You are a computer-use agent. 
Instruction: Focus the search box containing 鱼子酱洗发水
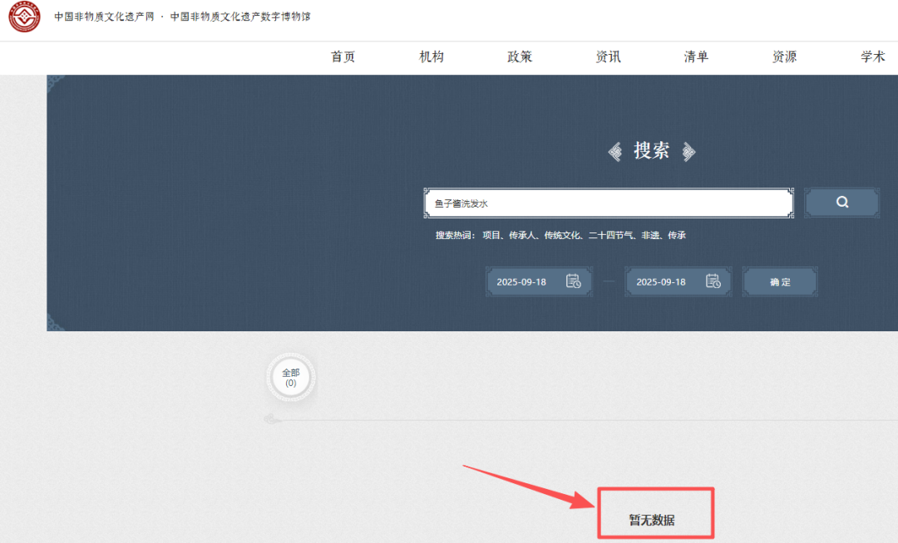click(608, 203)
